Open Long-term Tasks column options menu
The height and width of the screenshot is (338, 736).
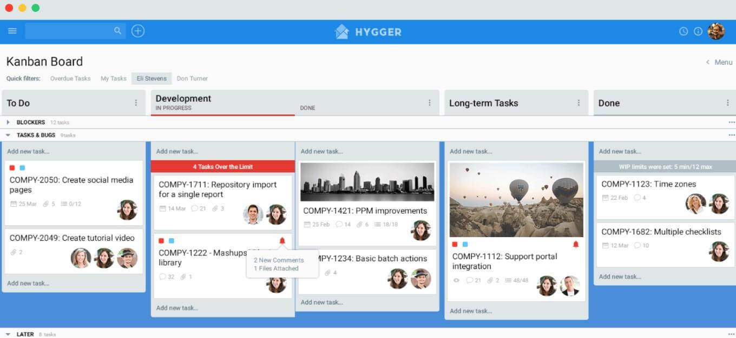click(579, 103)
